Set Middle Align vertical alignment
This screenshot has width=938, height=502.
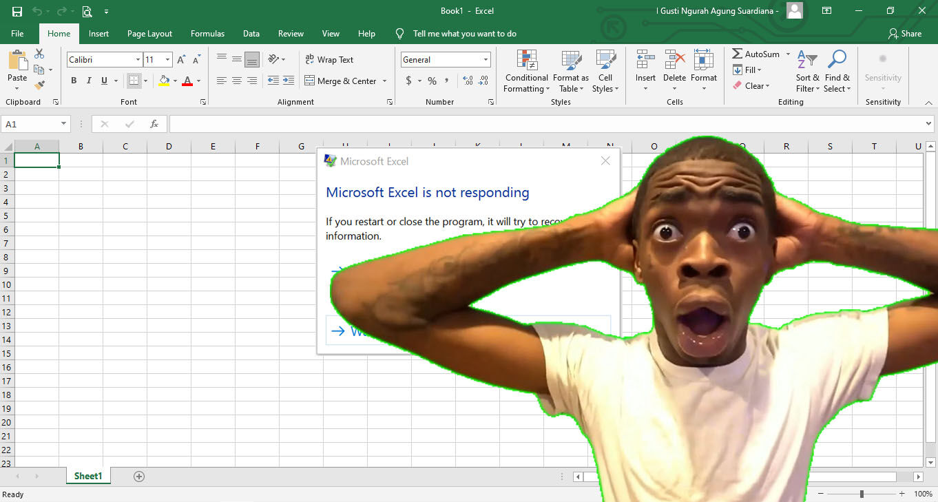(x=237, y=59)
